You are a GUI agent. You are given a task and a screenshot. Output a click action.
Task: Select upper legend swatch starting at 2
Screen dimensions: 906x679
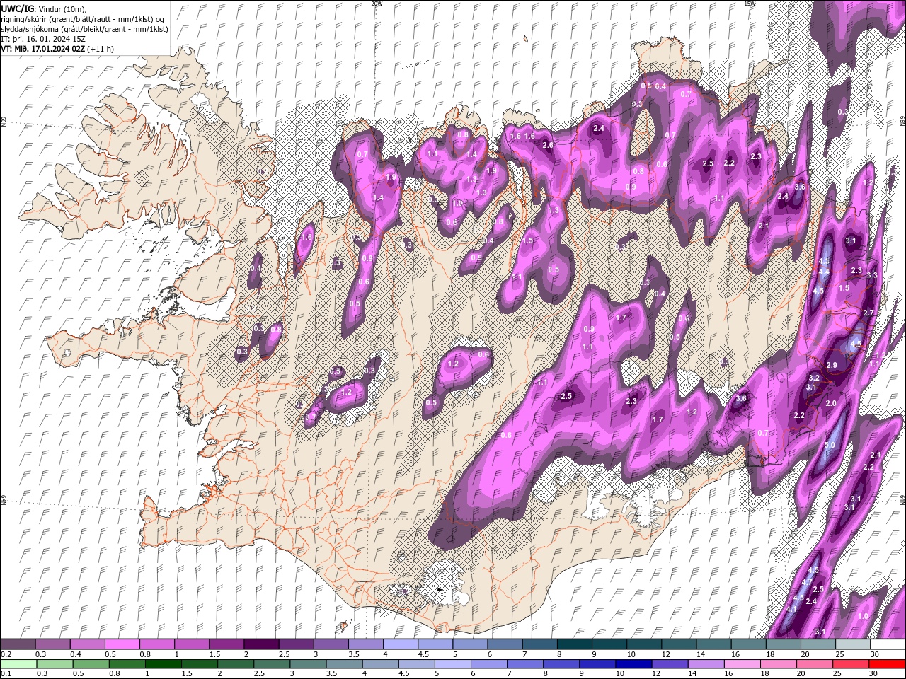pyautogui.click(x=260, y=644)
